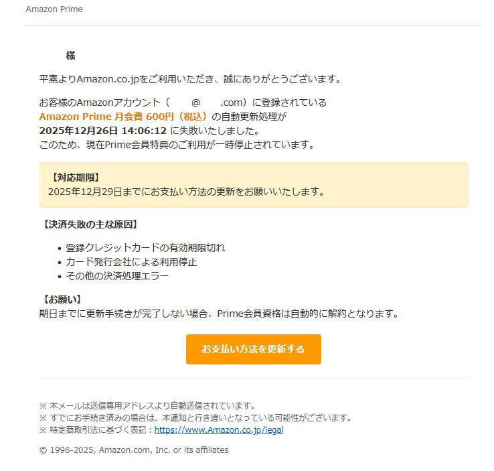Click the 【対応期限】 heading in yellow box
The height and width of the screenshot is (471, 494).
click(76, 178)
